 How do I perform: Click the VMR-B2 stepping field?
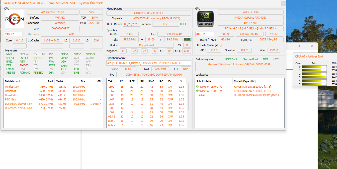(60, 18)
